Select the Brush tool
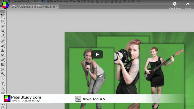 coord(3,46)
